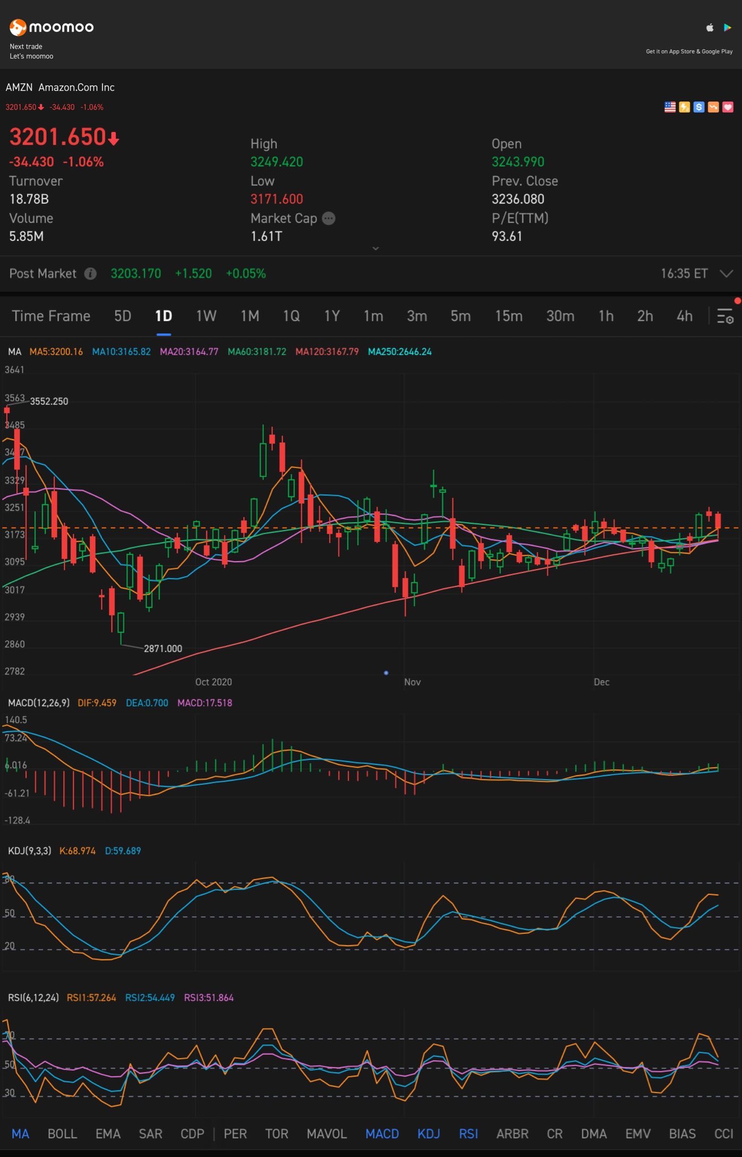
Task: Click the US flag market badge
Action: click(670, 107)
